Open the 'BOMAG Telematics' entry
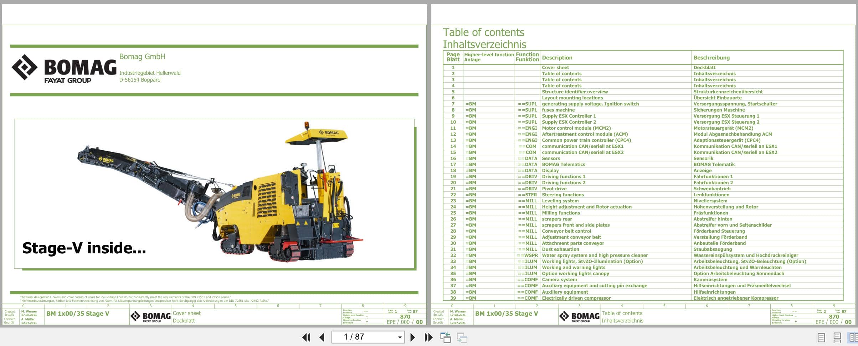The height and width of the screenshot is (346, 858). pos(563,164)
